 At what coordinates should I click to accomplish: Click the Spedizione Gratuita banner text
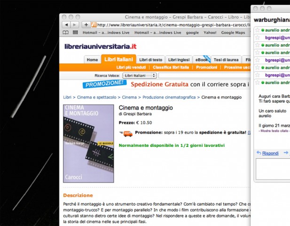pos(159,84)
